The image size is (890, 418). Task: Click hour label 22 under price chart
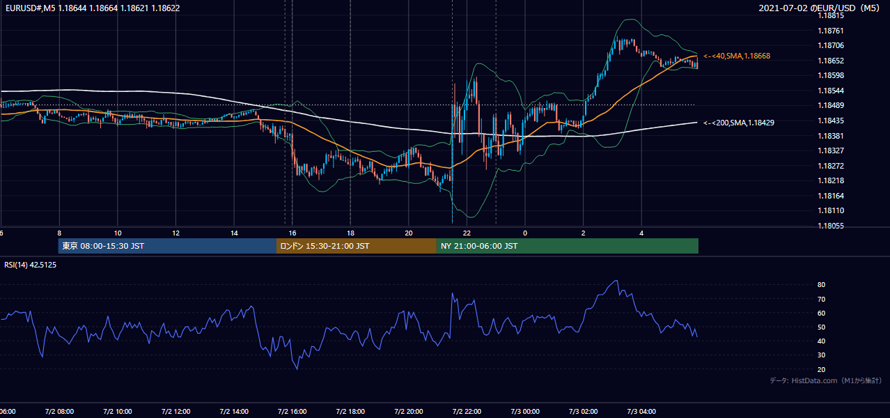[467, 233]
